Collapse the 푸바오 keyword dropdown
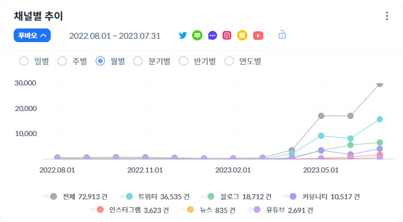The height and width of the screenshot is (222, 403). (x=32, y=35)
